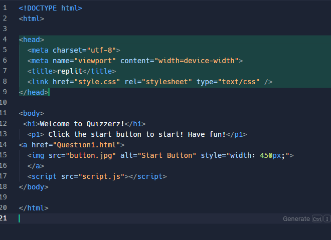The width and height of the screenshot is (331, 240).
Task: Click the word replit in title
Action: pos(70,71)
